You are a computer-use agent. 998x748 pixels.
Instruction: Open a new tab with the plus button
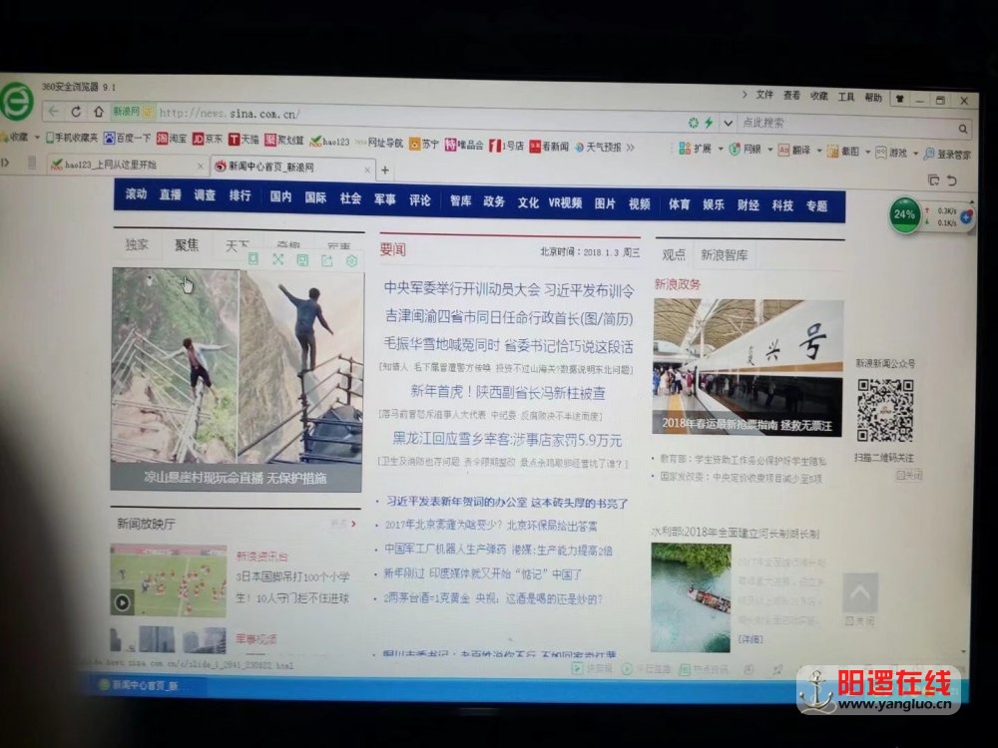384,170
